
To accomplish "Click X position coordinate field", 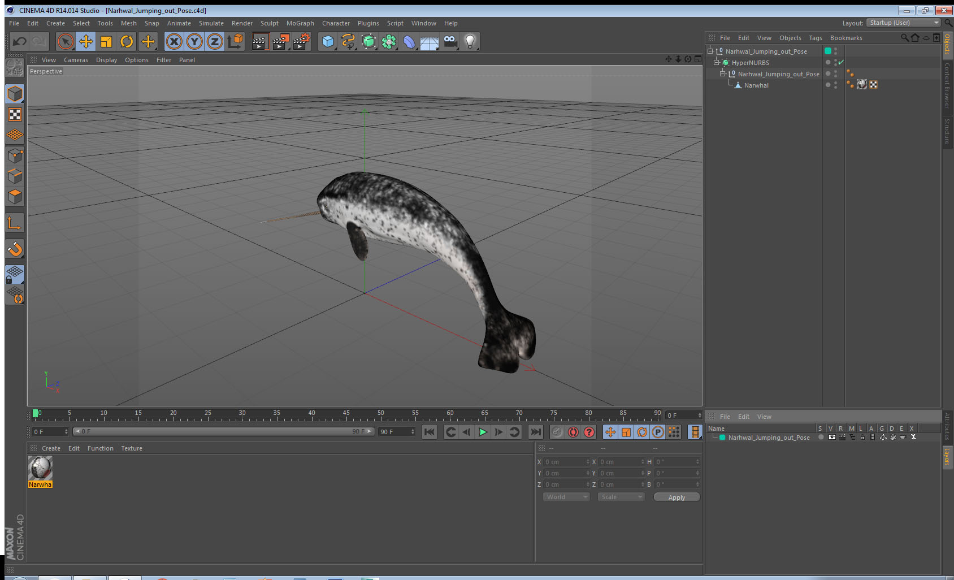I will point(566,462).
